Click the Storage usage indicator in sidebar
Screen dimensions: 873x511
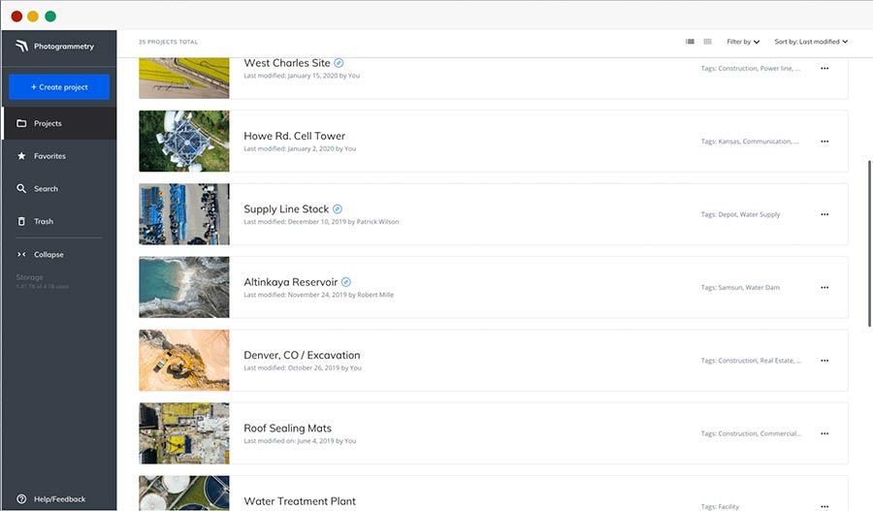click(43, 281)
